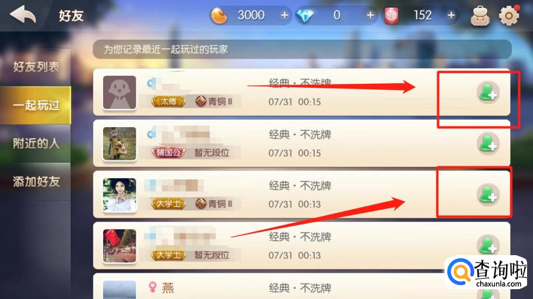
Task: Open the red flag avatar profile
Action: coord(119,246)
